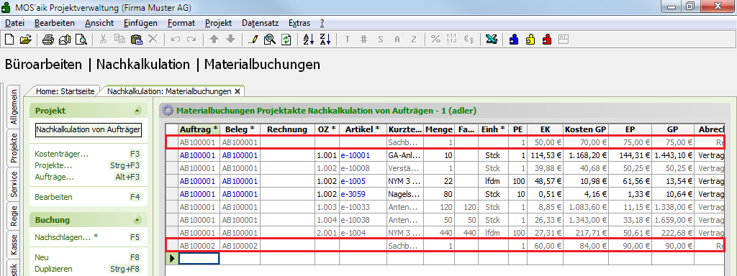
Task: Click the red puzzle piece icon
Action: pos(547,40)
